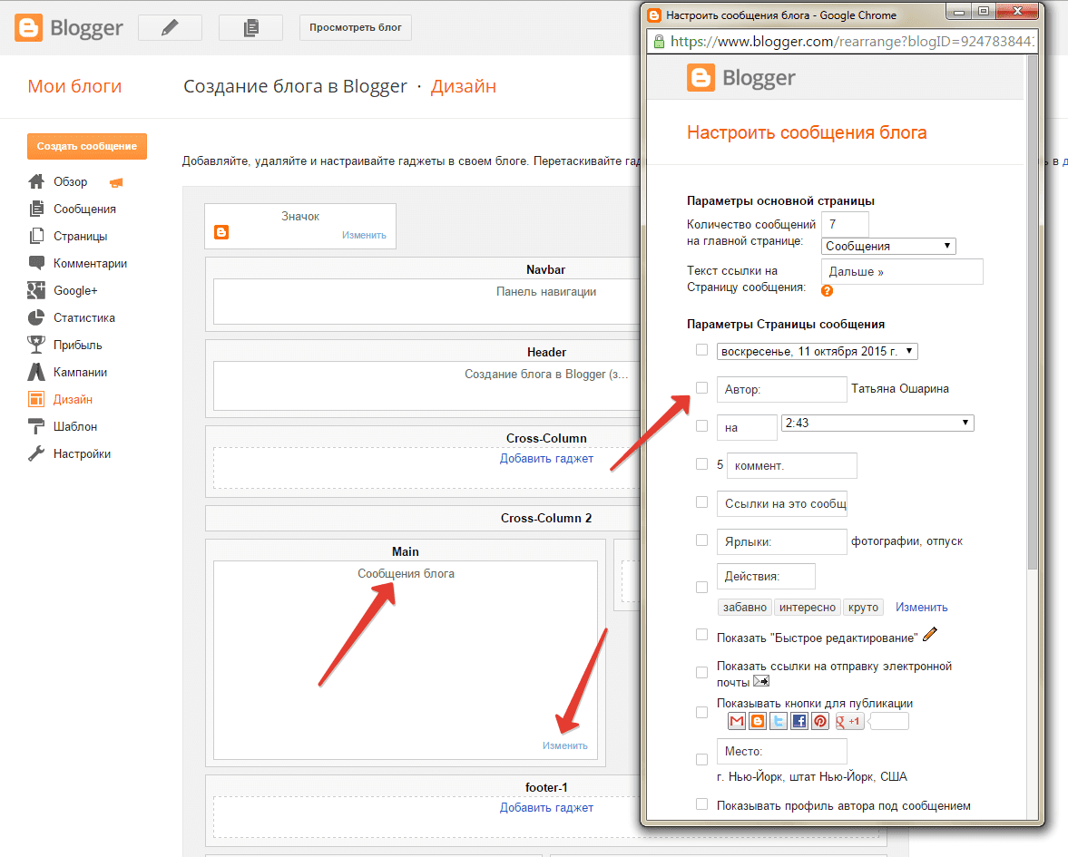Click the orange Создать сообщение button
This screenshot has height=857, width=1068.
pos(87,146)
